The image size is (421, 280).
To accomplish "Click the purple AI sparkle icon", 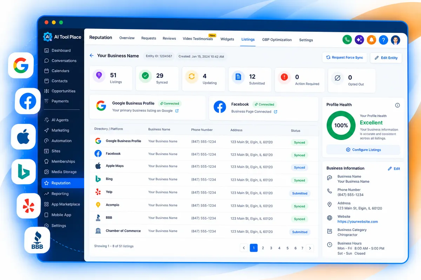I will click(x=359, y=40).
